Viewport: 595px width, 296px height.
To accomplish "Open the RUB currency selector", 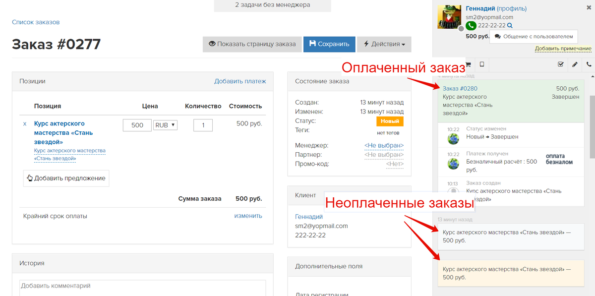I will (165, 125).
